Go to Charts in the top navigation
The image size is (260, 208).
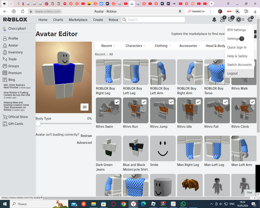[x=58, y=20]
